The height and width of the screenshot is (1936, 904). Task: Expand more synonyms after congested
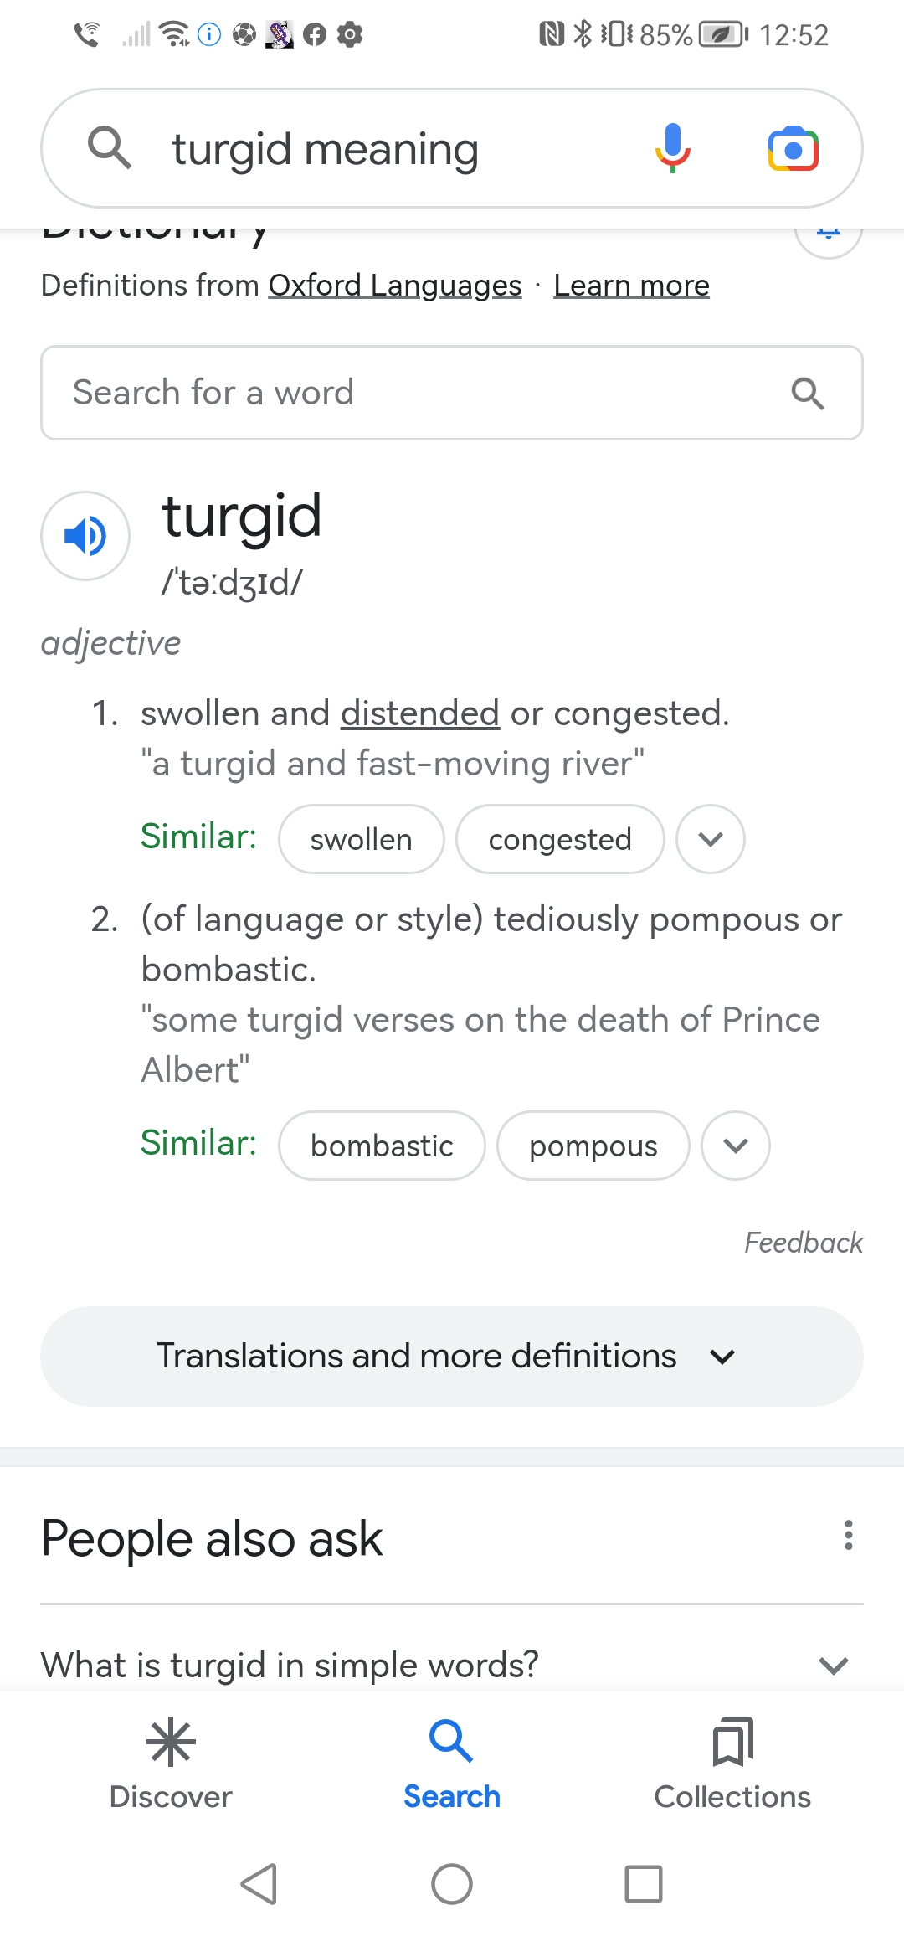click(x=711, y=839)
